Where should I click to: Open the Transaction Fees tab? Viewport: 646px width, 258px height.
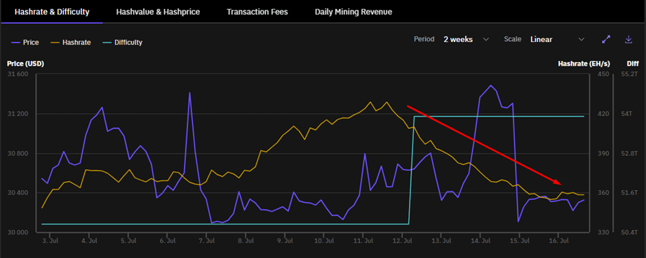click(x=257, y=12)
